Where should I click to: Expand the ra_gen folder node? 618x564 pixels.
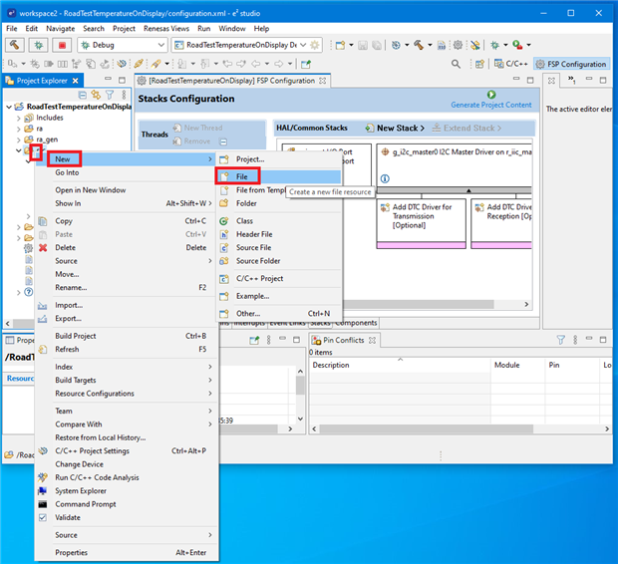tap(18, 140)
